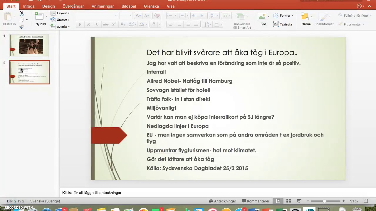
Task: Open Layout dropdown
Action: pyautogui.click(x=60, y=13)
